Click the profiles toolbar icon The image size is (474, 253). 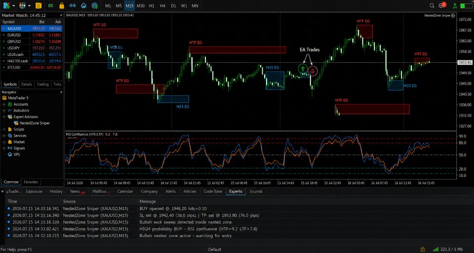[22, 5]
